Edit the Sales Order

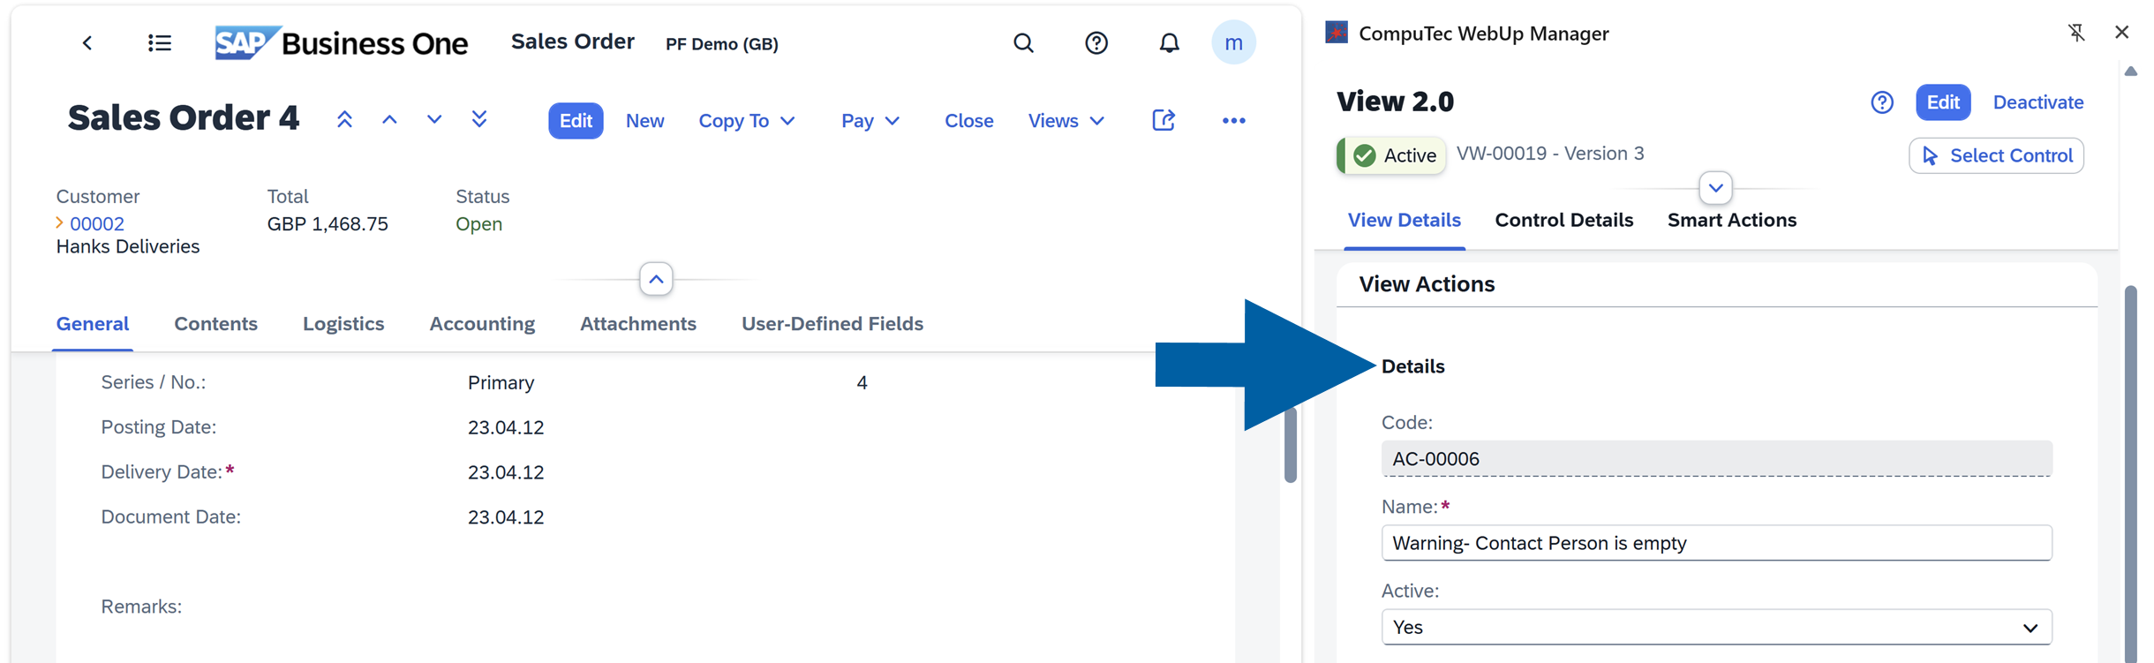tap(576, 121)
